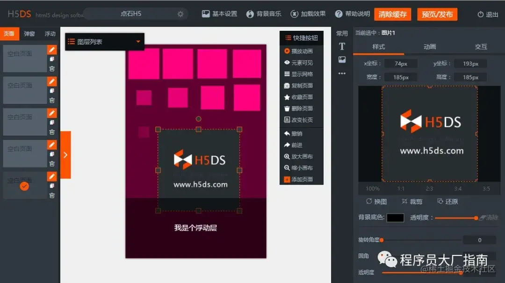Click the edit pencil on the first blank page
Image resolution: width=505 pixels, height=283 pixels.
(x=52, y=49)
